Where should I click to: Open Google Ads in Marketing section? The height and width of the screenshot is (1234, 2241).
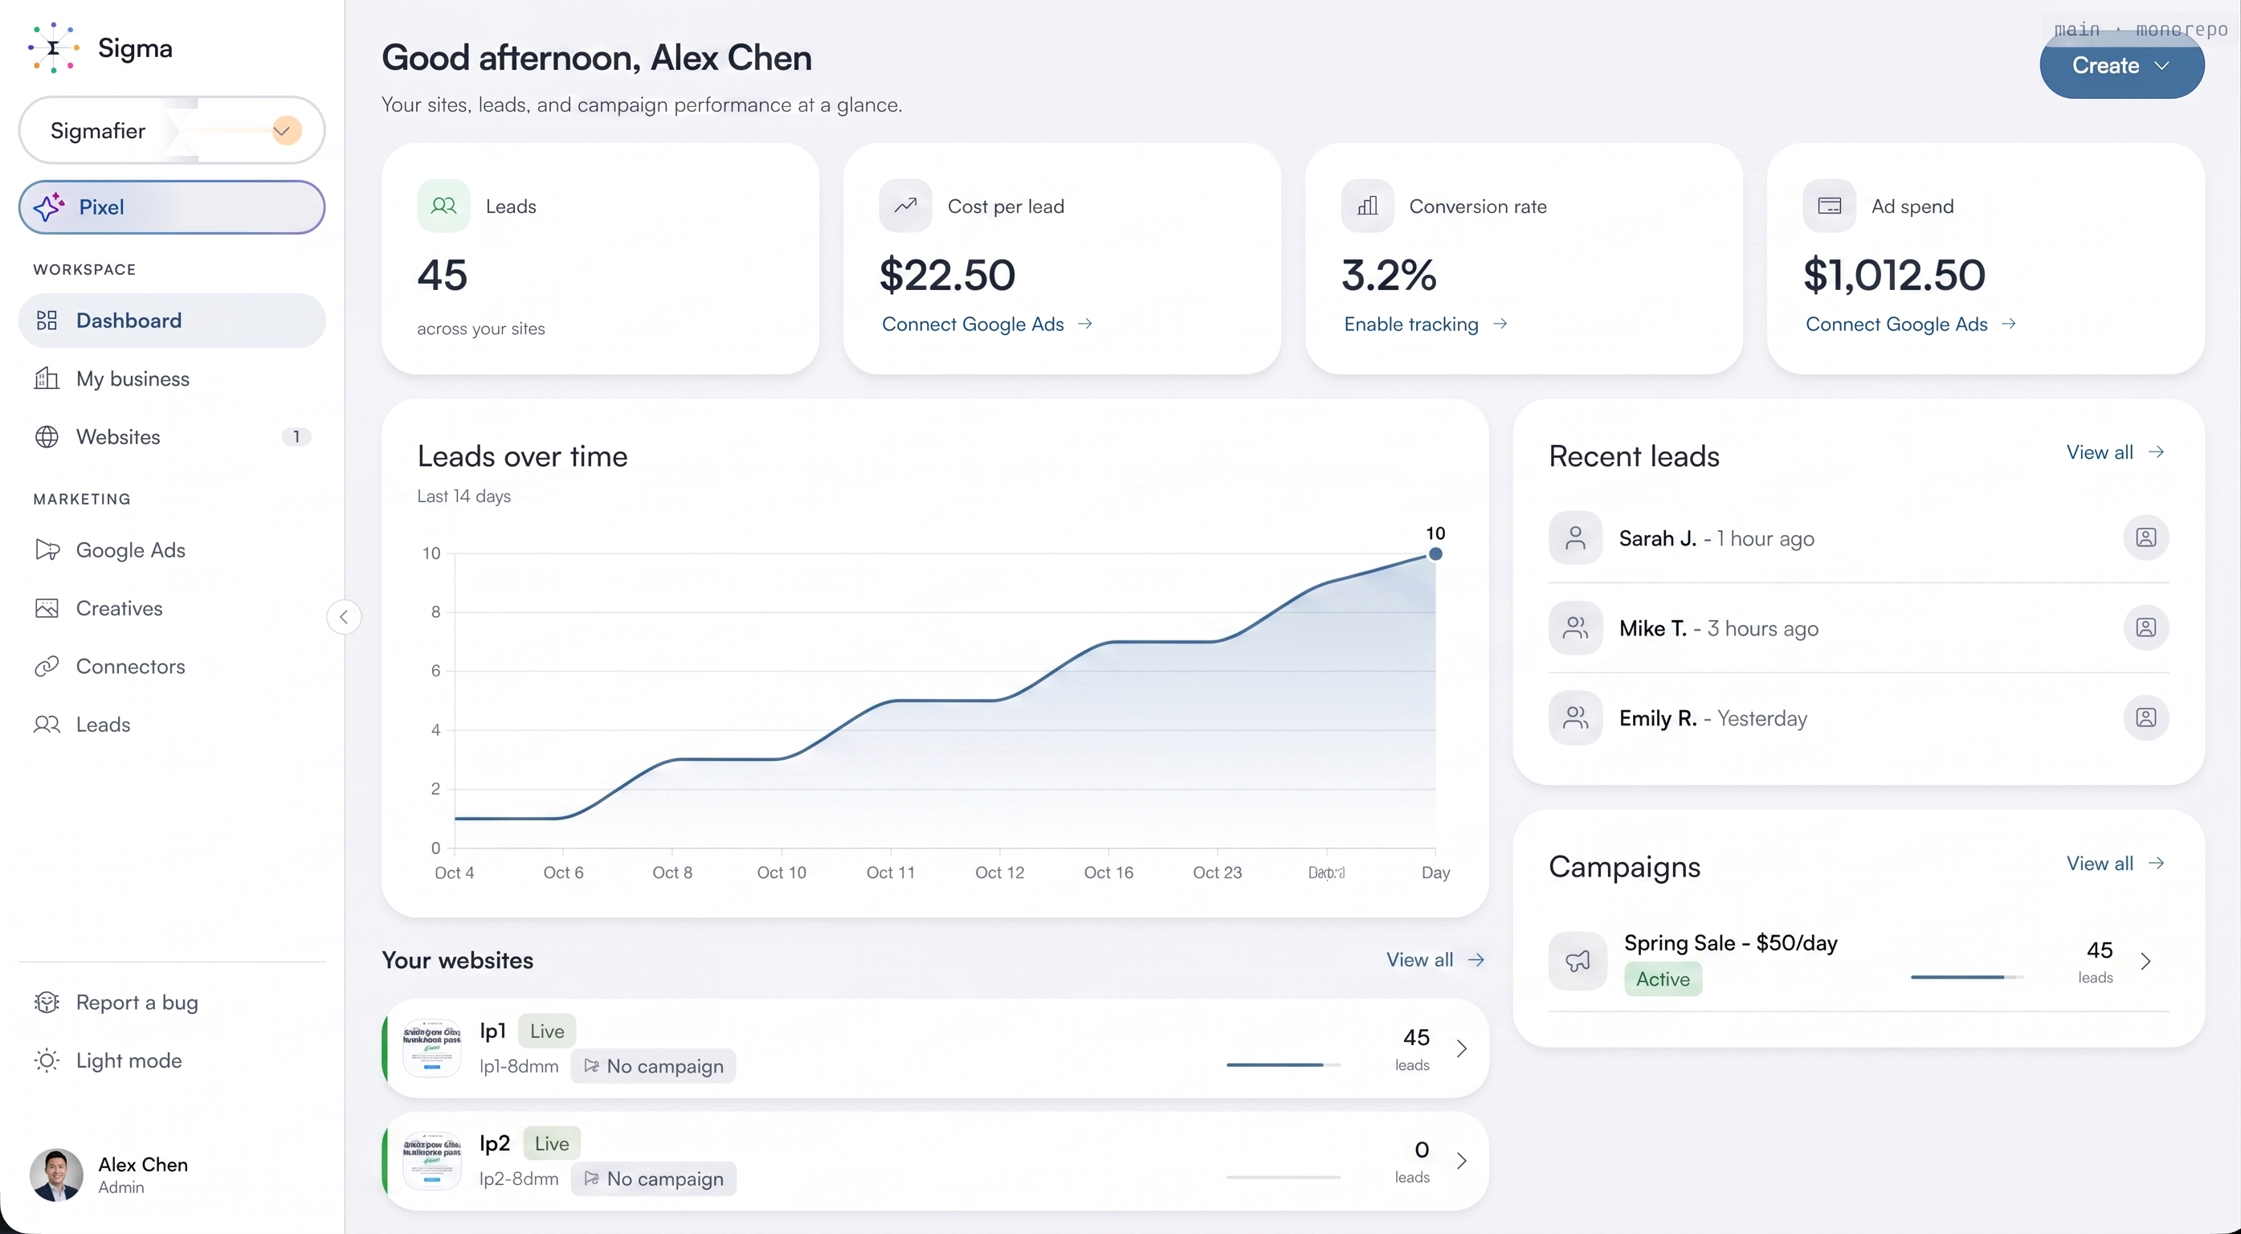click(171, 550)
